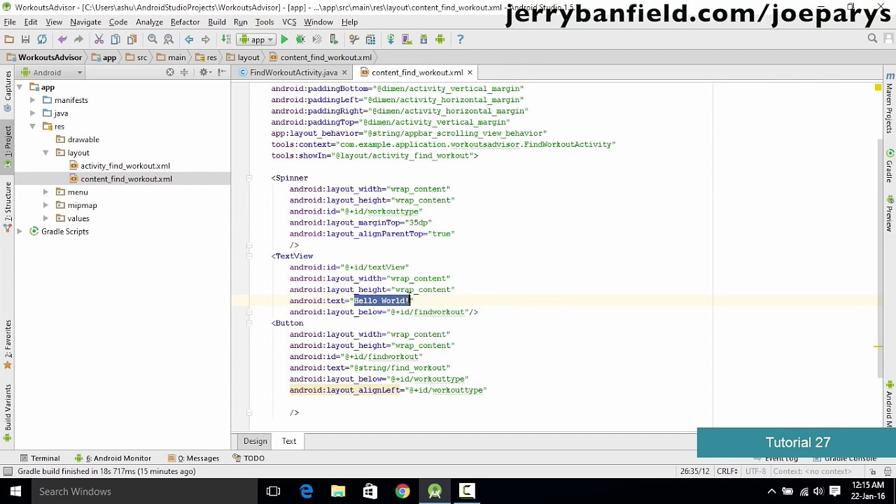This screenshot has width=896, height=504.
Task: Expand the mipmap folder
Action: 45,205
